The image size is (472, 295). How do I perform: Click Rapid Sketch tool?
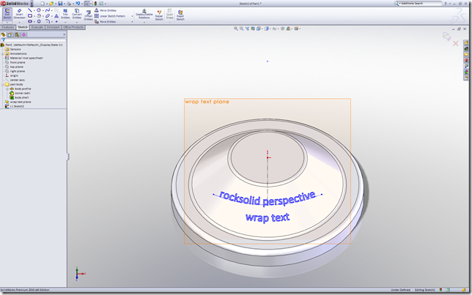pyautogui.click(x=180, y=15)
